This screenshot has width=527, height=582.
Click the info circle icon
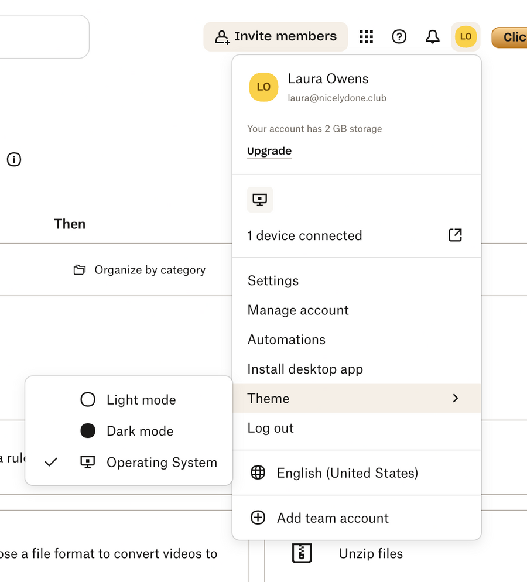[13, 159]
